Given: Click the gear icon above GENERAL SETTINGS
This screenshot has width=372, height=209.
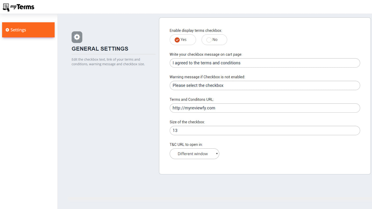Looking at the screenshot, I should [x=77, y=37].
